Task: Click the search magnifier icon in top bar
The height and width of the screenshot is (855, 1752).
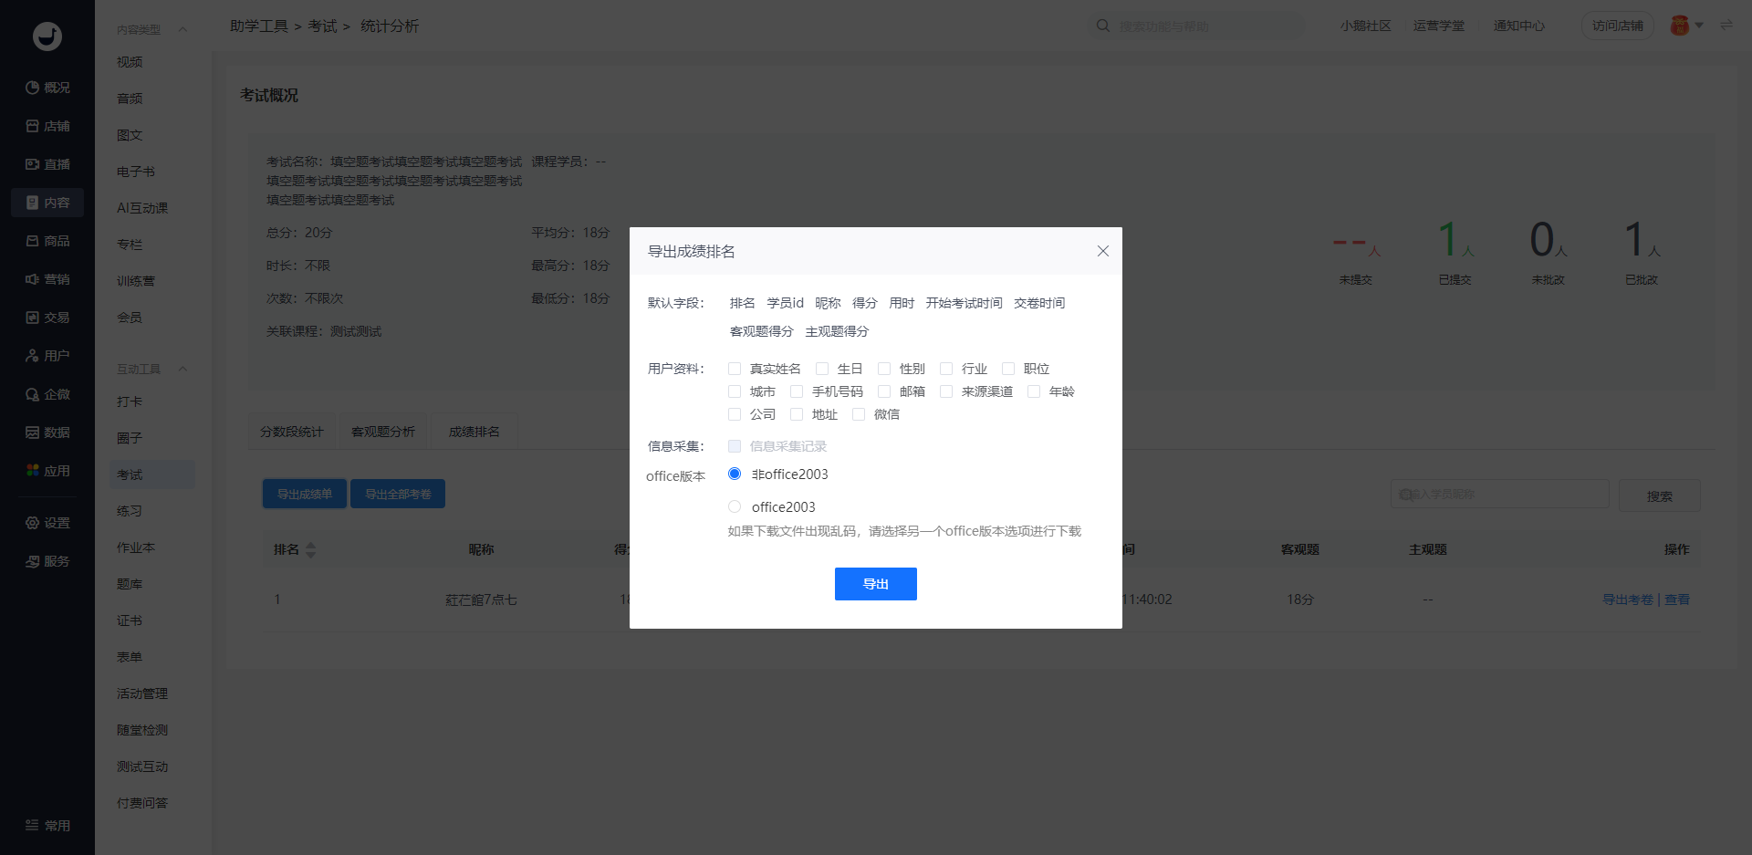Action: [x=1102, y=26]
